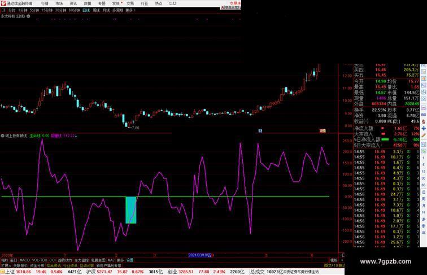The height and width of the screenshot is (275, 427).
Task: Apply the MA2 indicator
Action: click(111, 260)
